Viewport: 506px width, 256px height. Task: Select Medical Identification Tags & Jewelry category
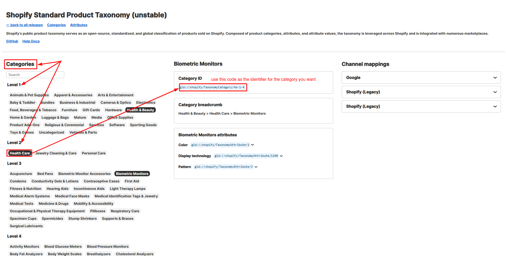point(126,196)
